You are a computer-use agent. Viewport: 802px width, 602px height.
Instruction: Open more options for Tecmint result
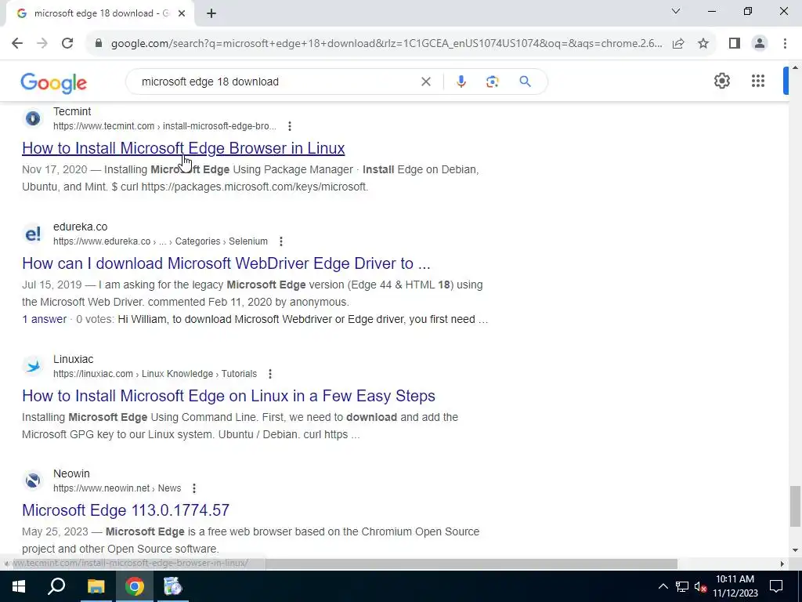290,126
